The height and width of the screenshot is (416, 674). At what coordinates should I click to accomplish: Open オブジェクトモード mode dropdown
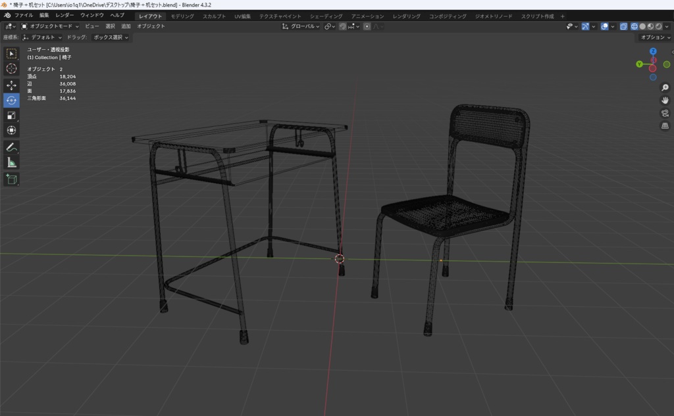pos(50,26)
